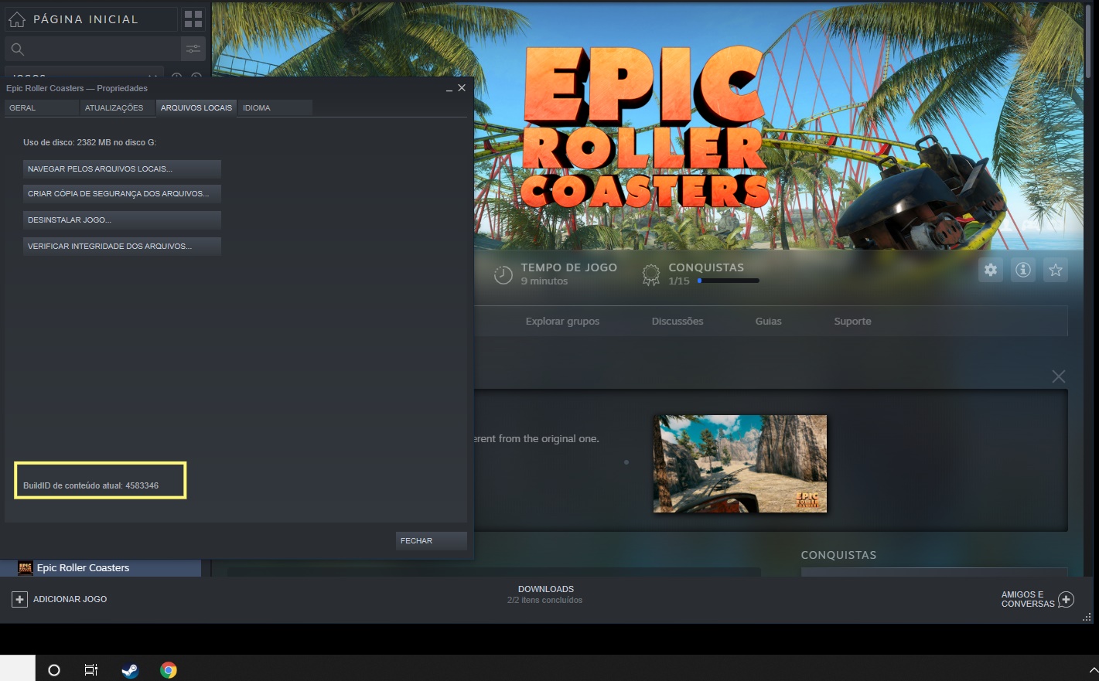Minimize the Propriedades dialog
The width and height of the screenshot is (1099, 681).
pyautogui.click(x=449, y=89)
